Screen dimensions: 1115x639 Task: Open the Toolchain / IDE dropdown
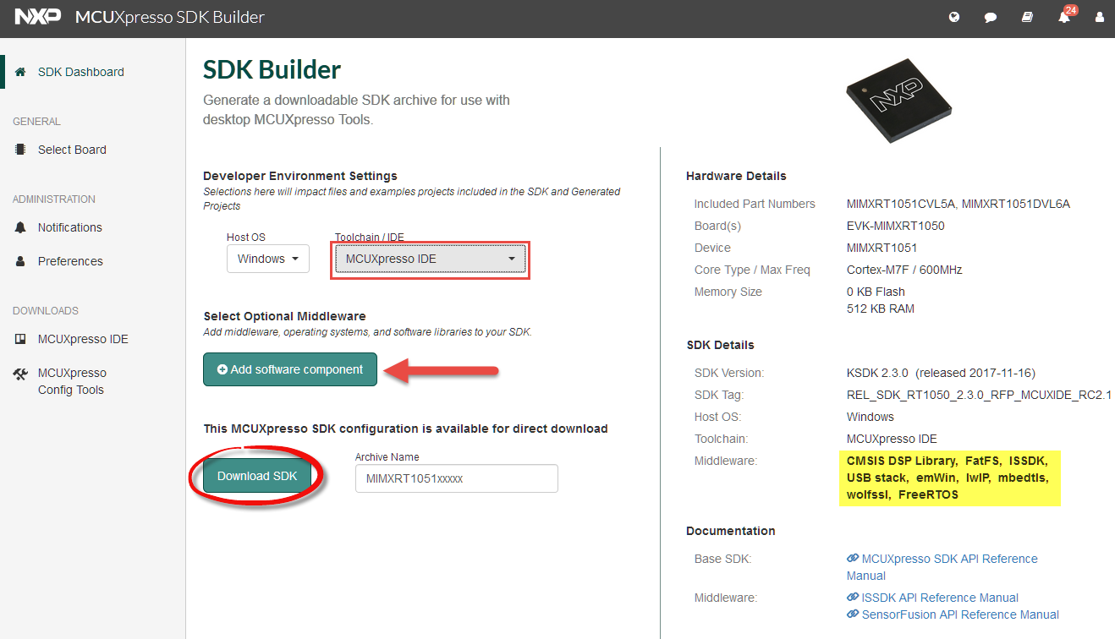tap(431, 259)
